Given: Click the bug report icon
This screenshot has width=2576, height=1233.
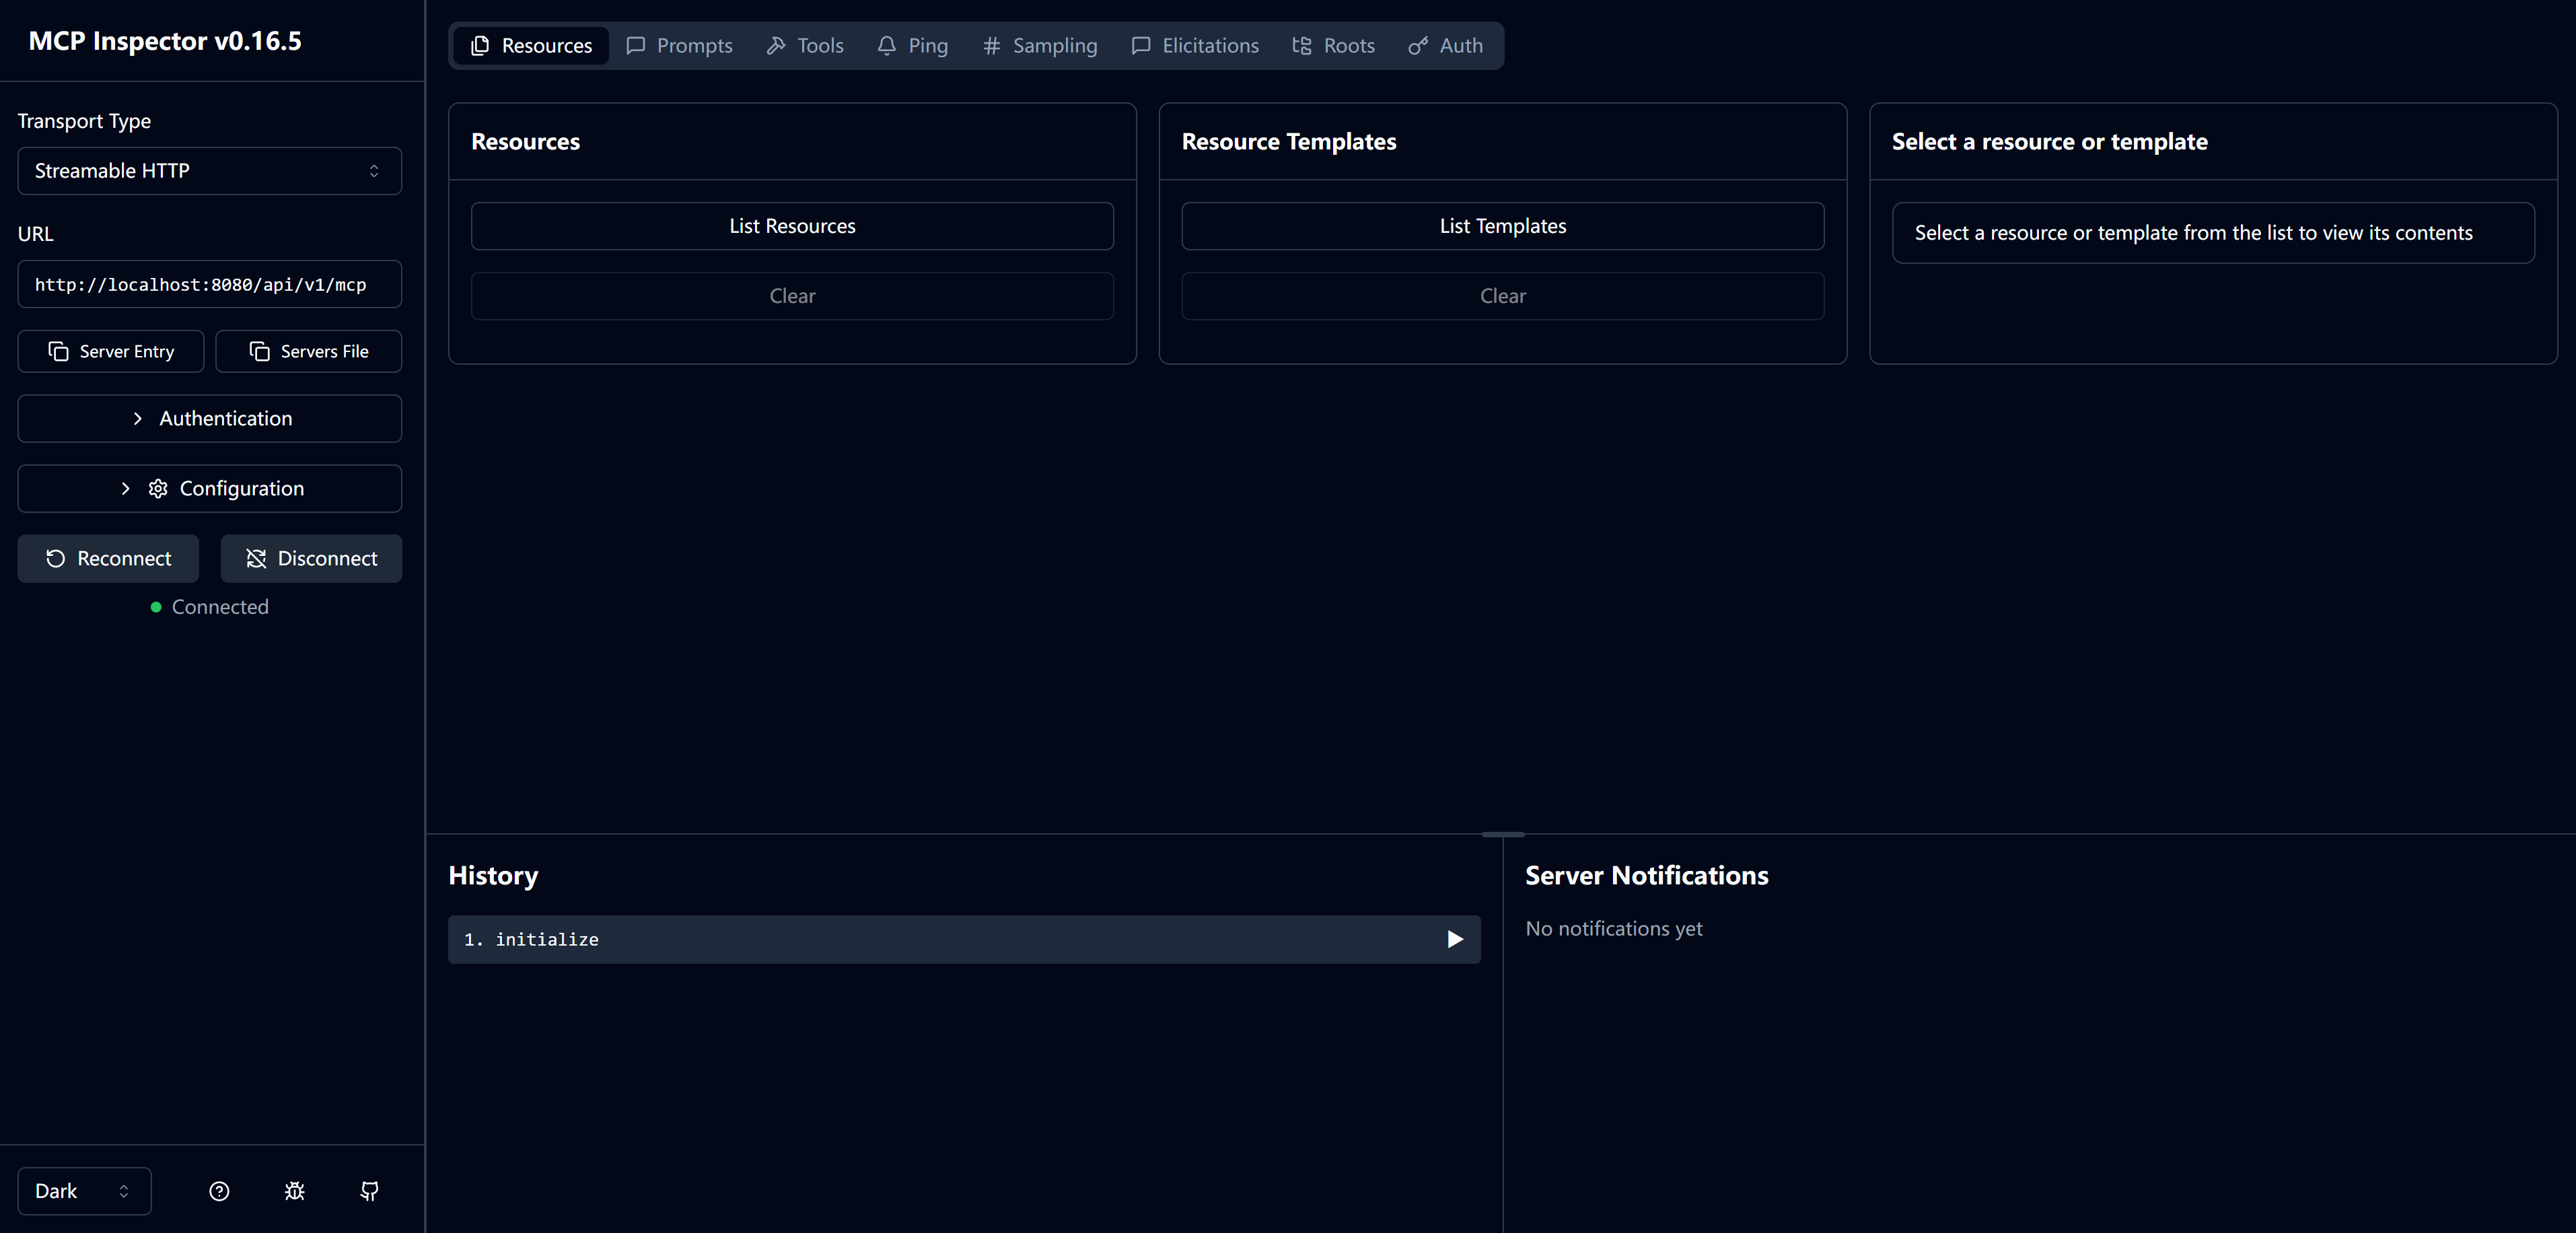Looking at the screenshot, I should coord(294,1191).
